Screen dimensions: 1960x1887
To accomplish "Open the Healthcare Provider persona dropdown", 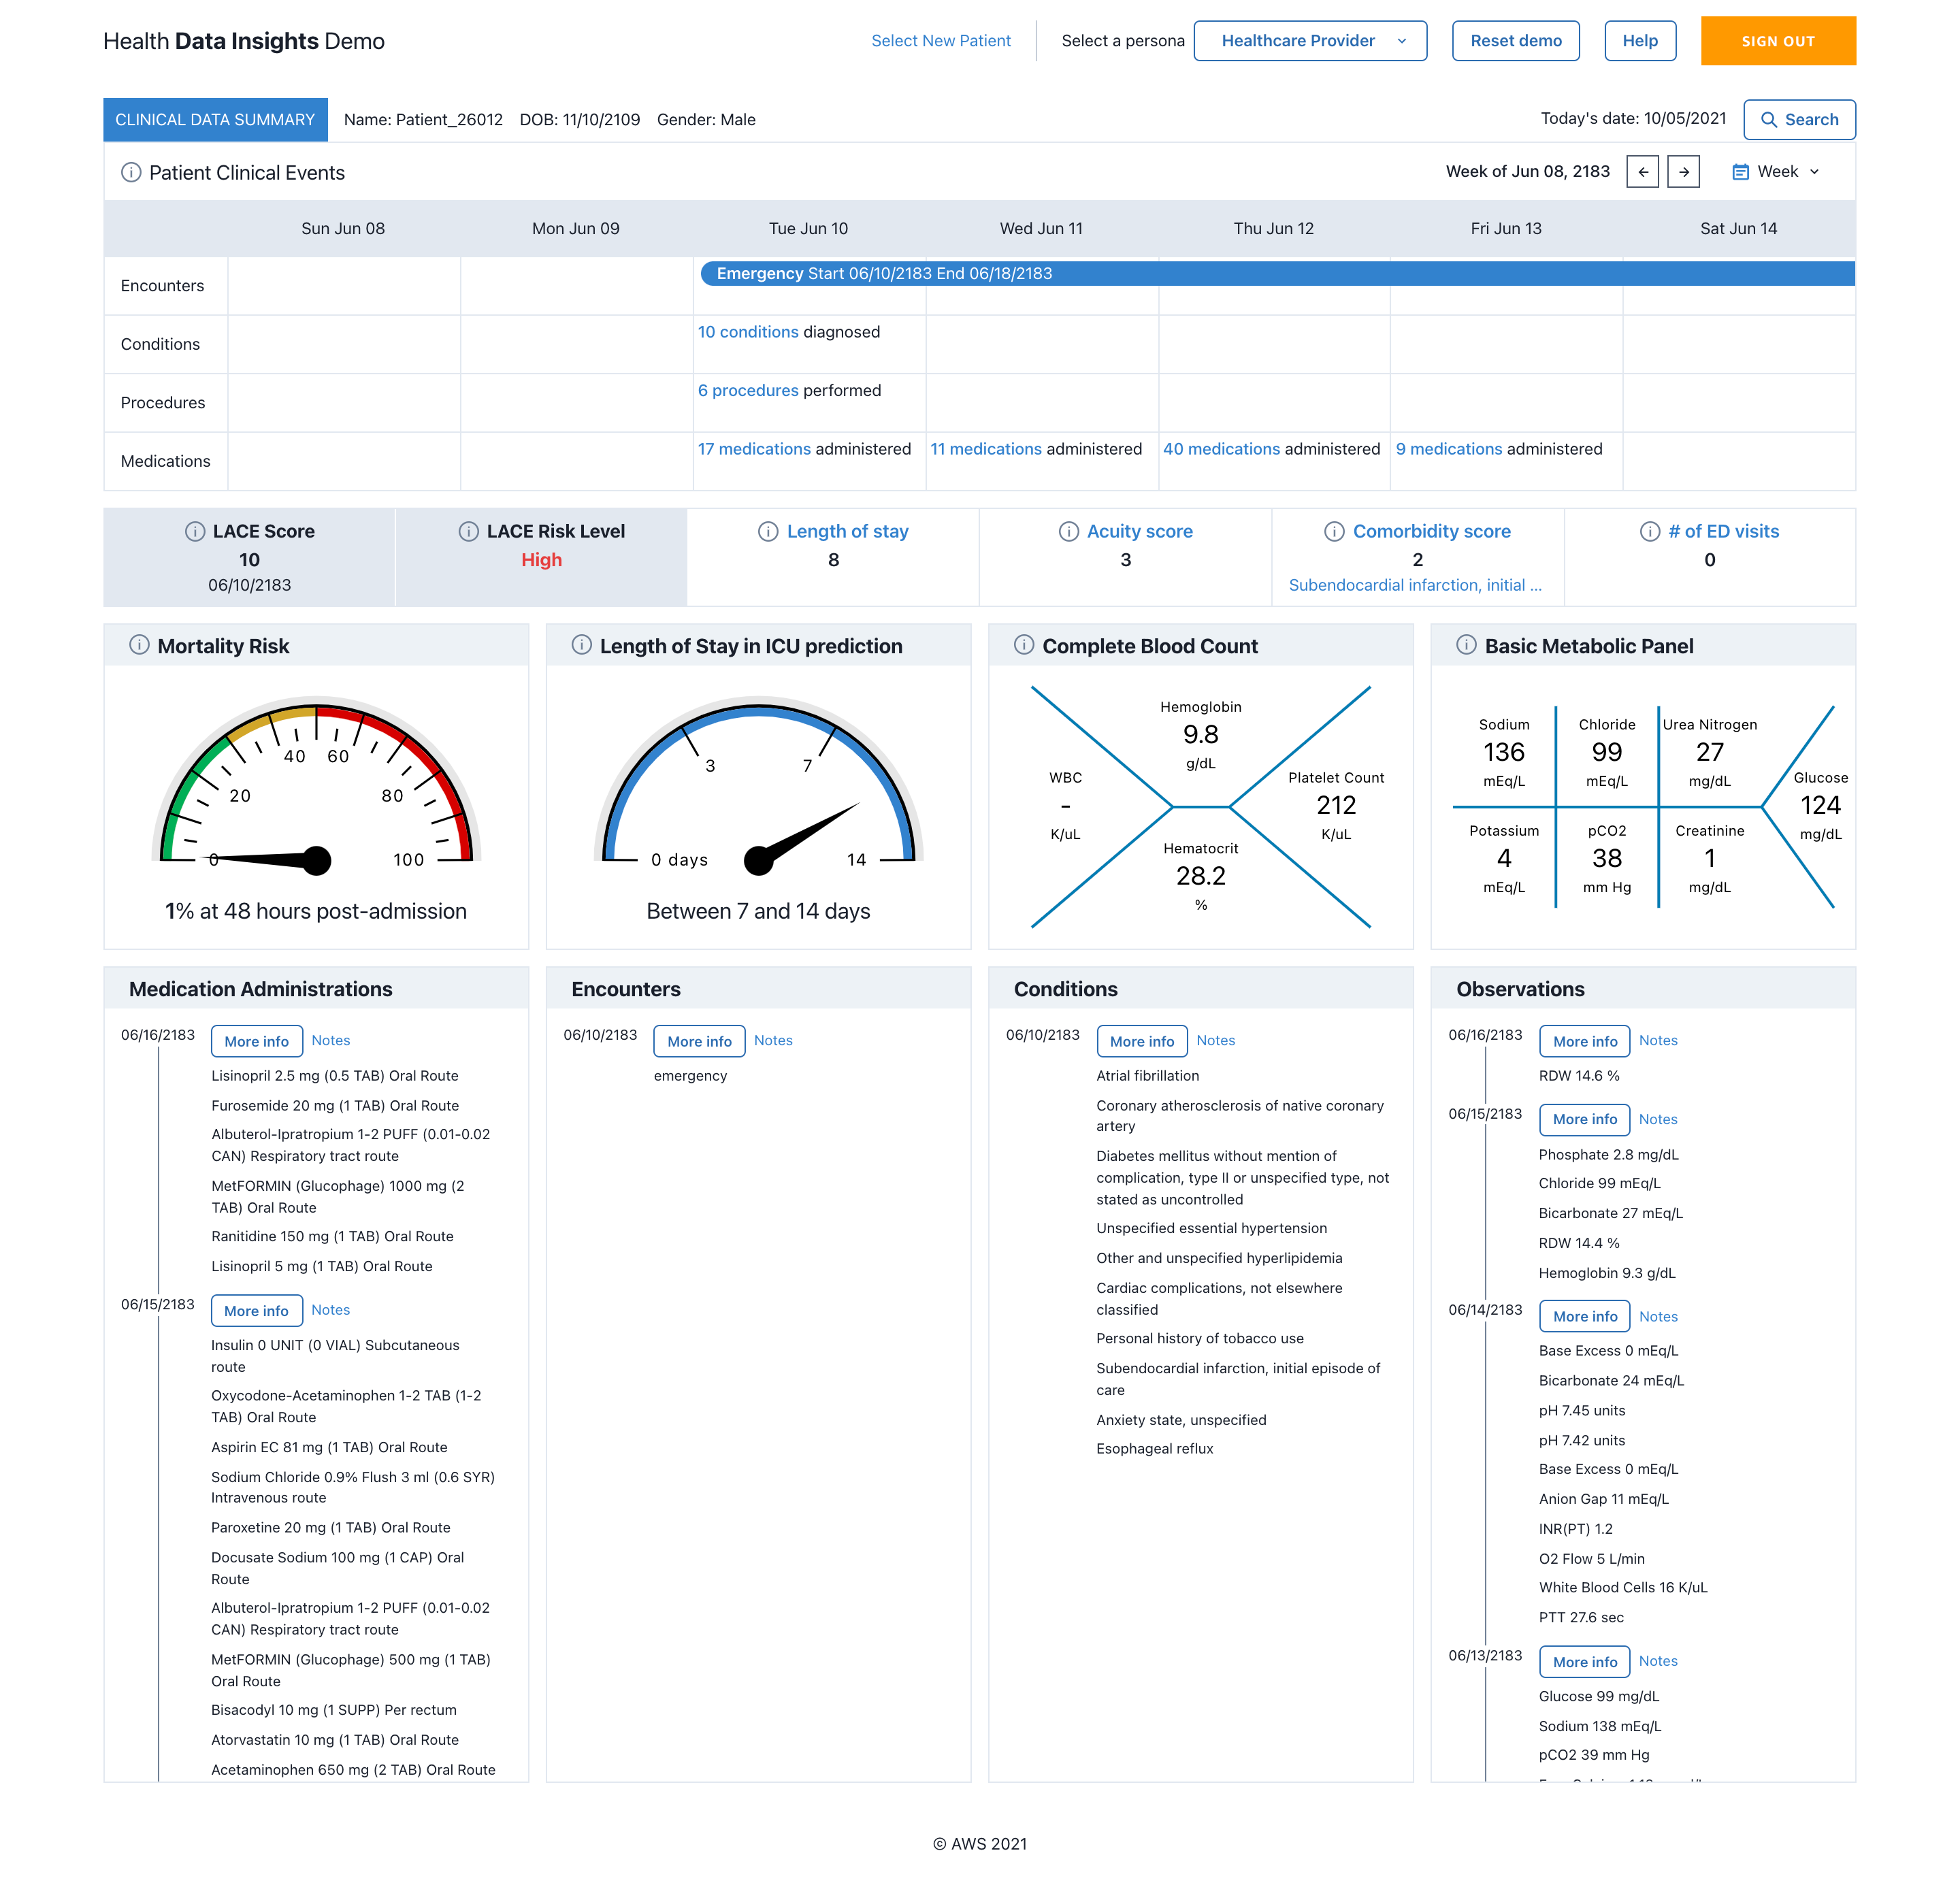I will [x=1309, y=41].
